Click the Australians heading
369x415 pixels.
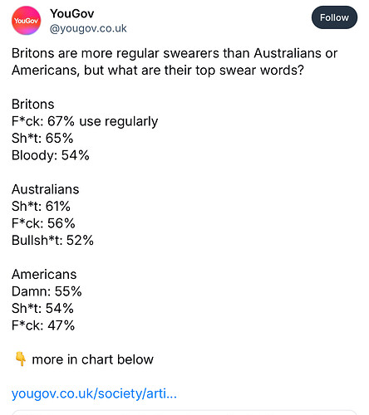[x=46, y=189]
